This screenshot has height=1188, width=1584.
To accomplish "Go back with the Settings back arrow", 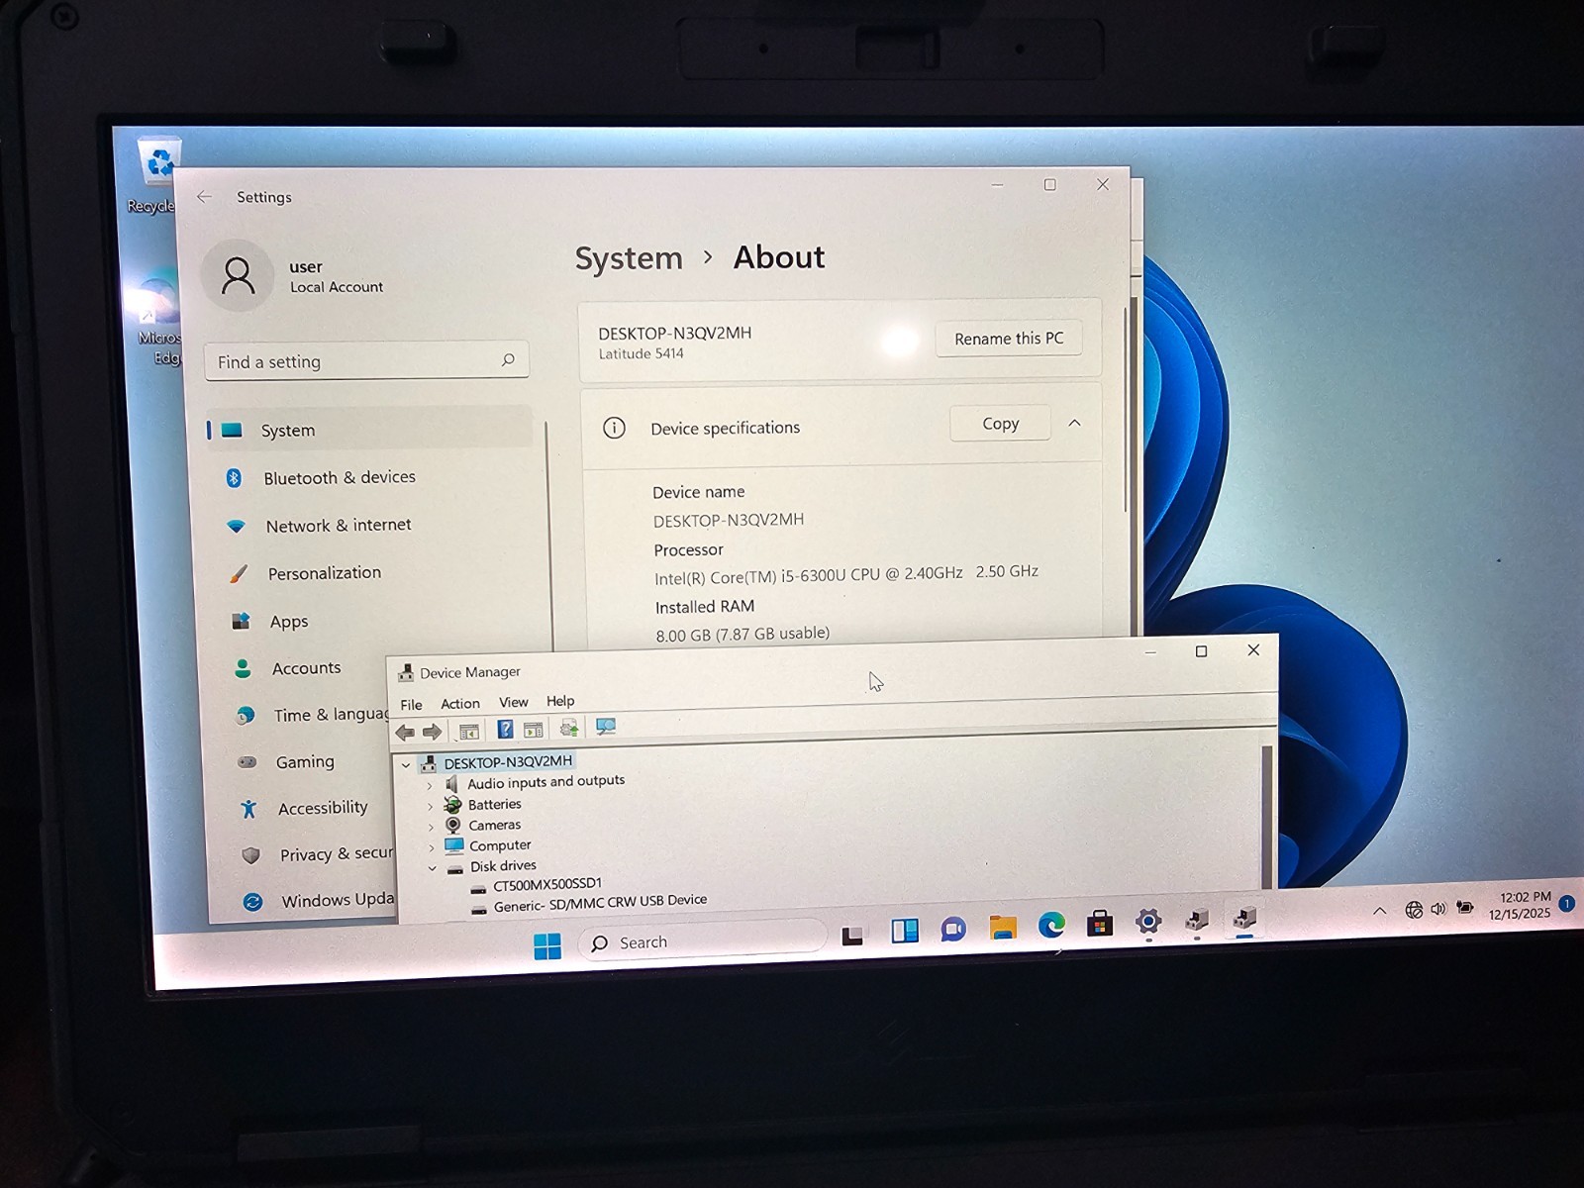I will (x=204, y=197).
